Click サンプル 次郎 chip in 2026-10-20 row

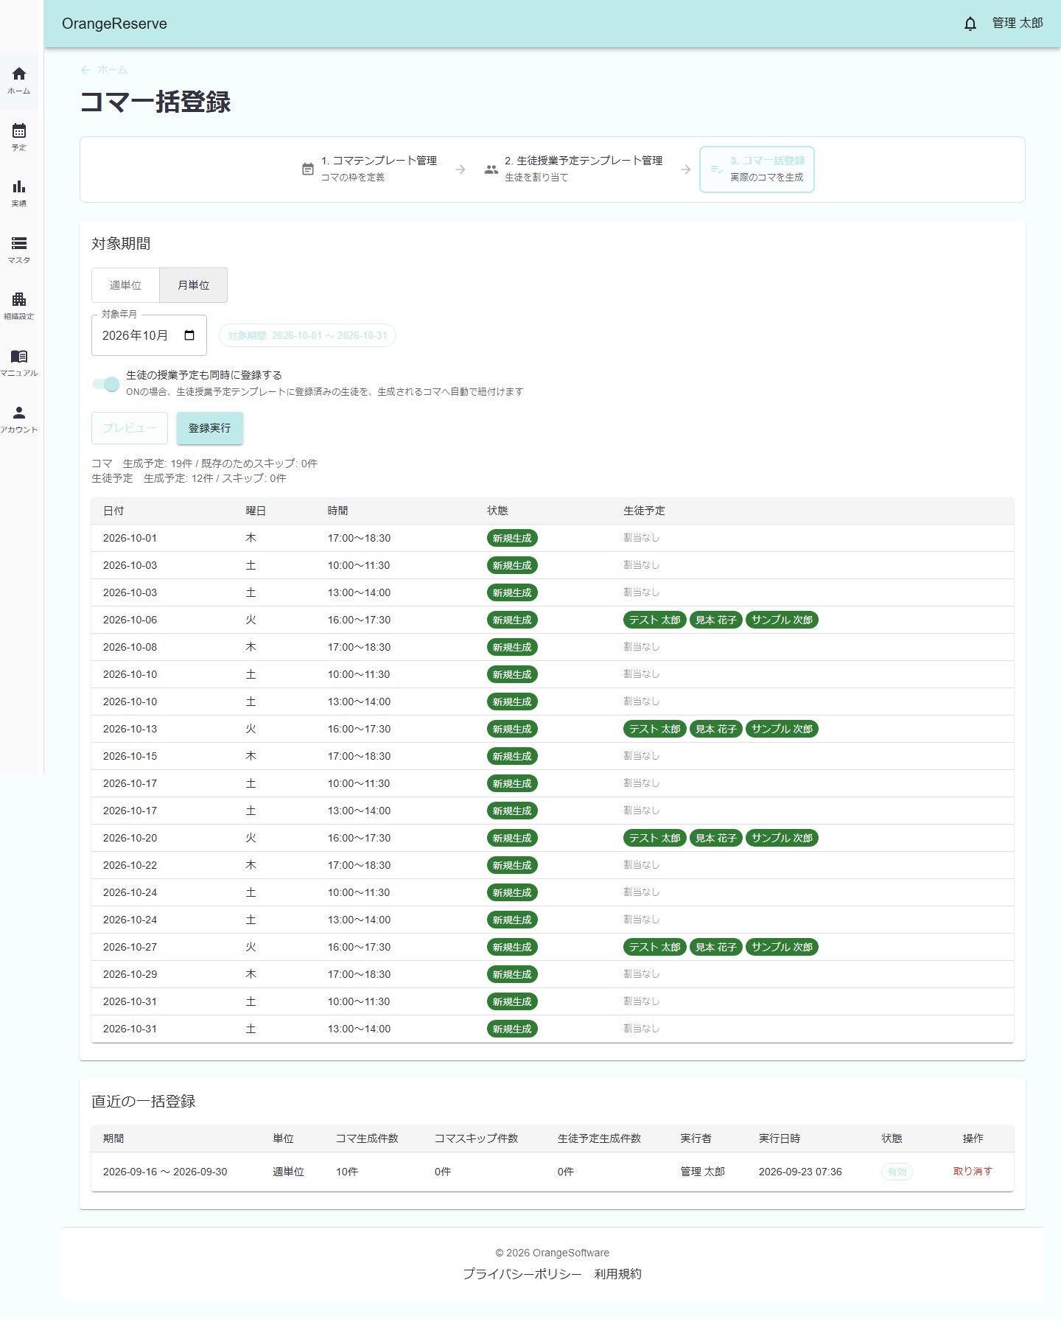coord(782,839)
